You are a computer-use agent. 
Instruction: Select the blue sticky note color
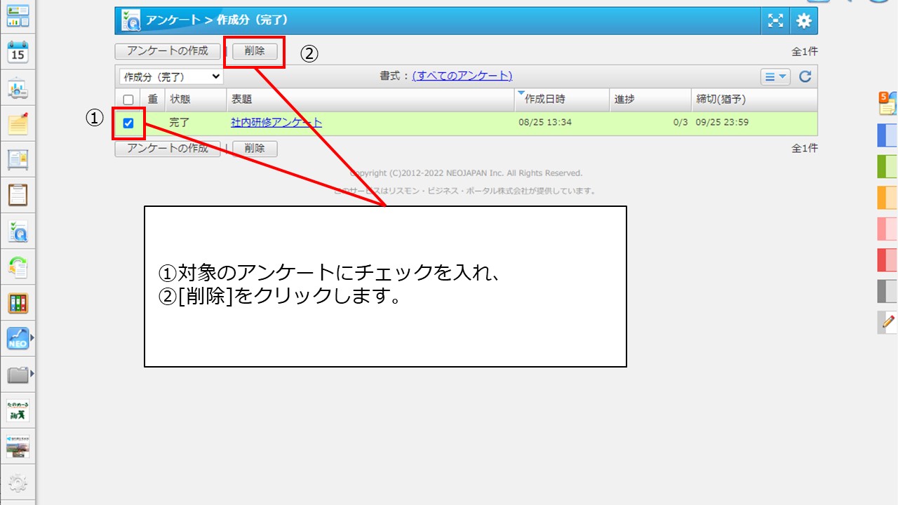tap(887, 135)
